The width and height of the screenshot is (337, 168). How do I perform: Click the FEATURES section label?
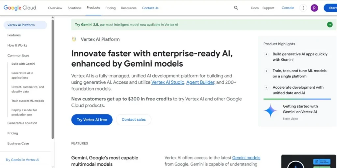tap(80, 143)
